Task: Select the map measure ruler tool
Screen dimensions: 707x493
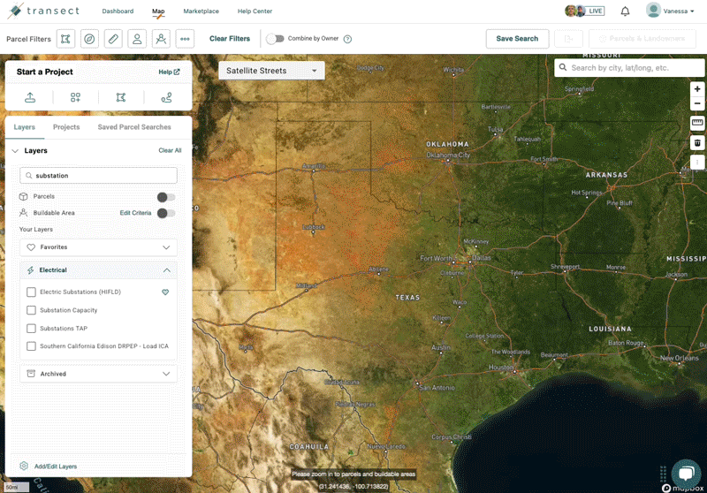Action: tap(697, 123)
